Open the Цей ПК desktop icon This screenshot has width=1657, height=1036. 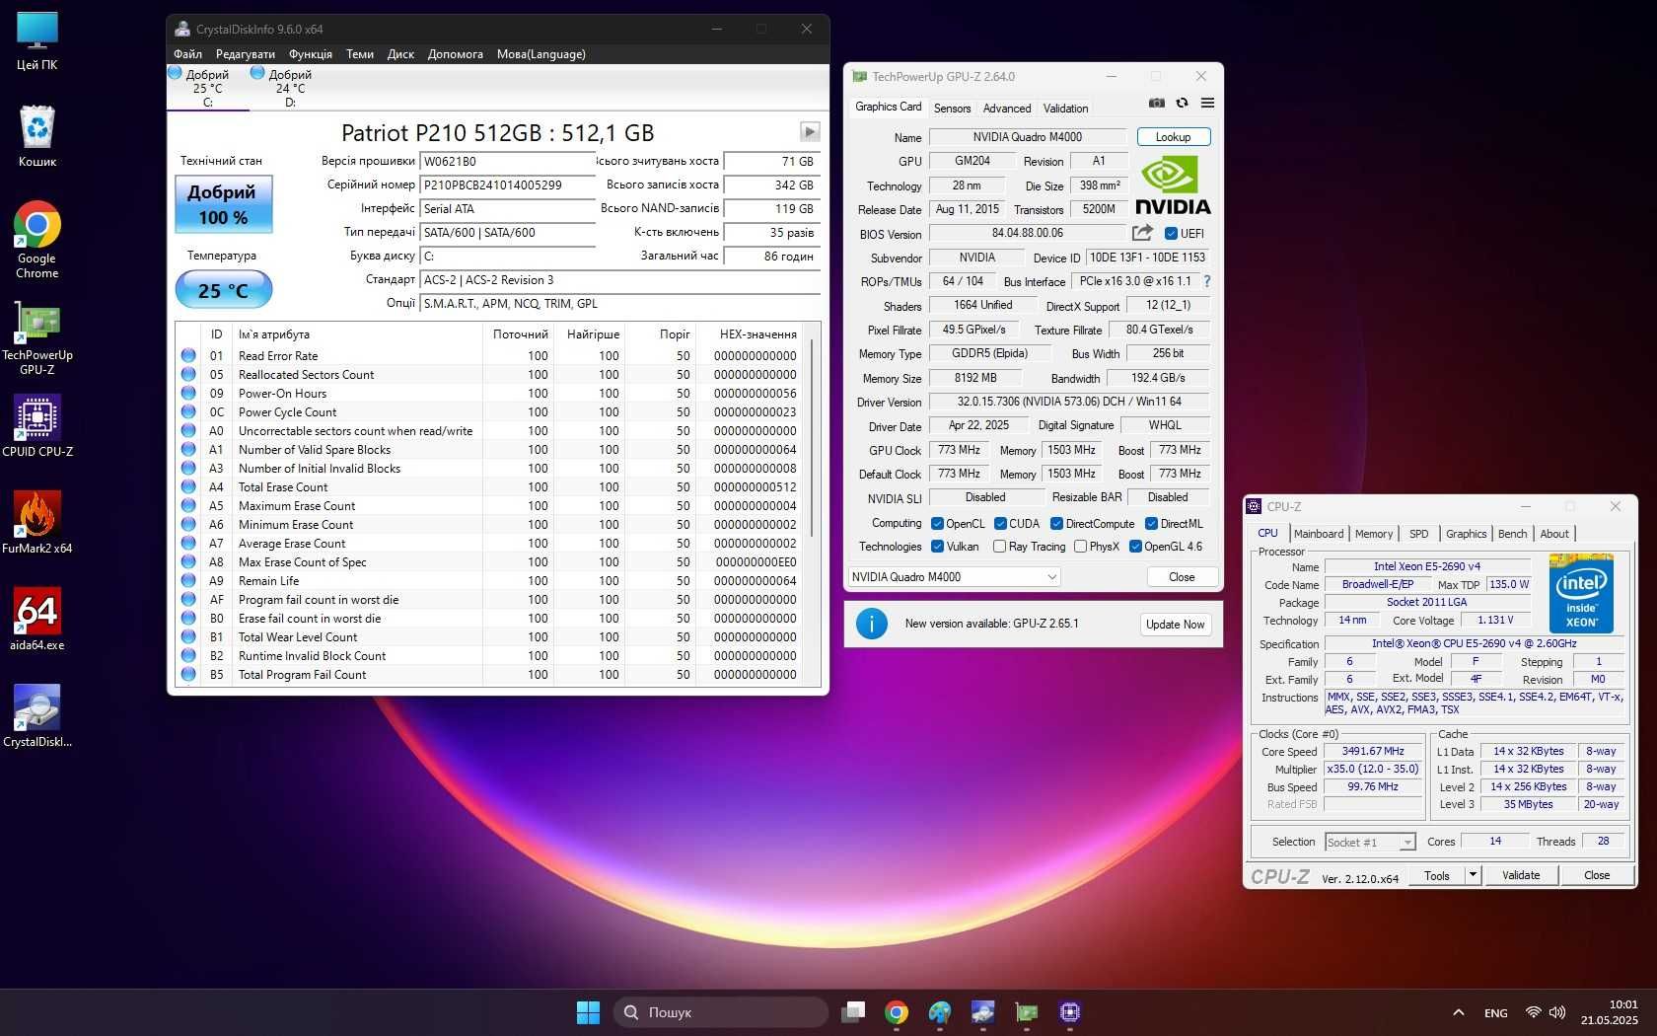[x=37, y=41]
